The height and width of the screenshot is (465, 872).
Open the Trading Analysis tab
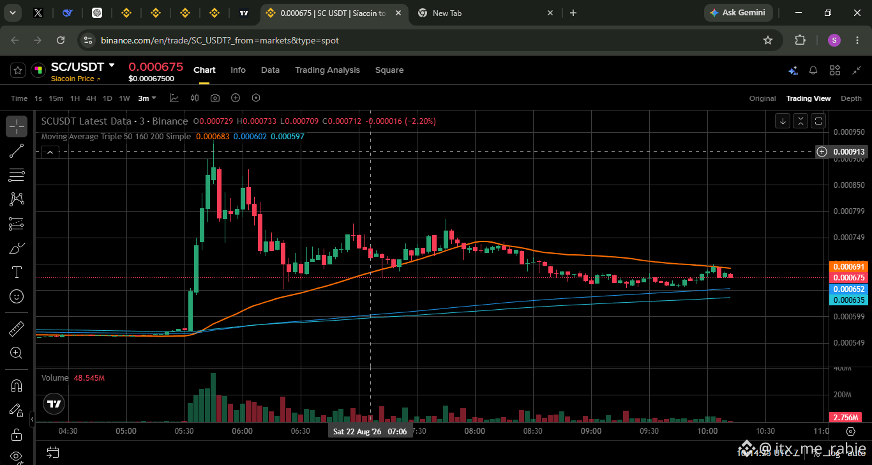327,70
